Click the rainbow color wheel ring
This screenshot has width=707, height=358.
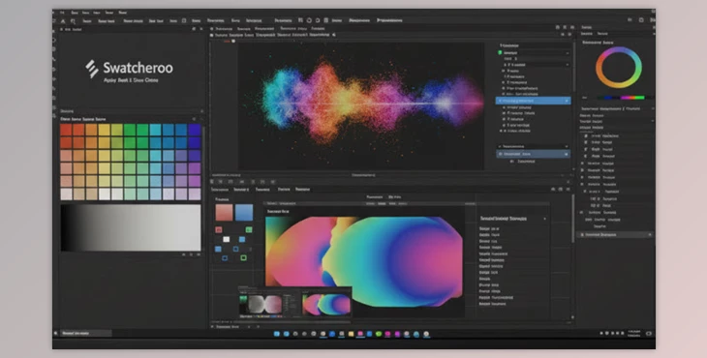[618, 68]
